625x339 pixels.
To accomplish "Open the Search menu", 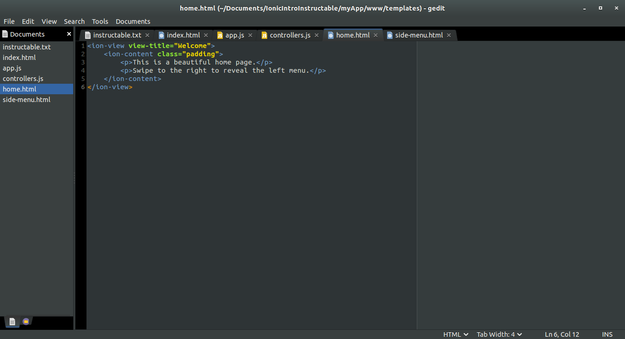I will coord(74,21).
